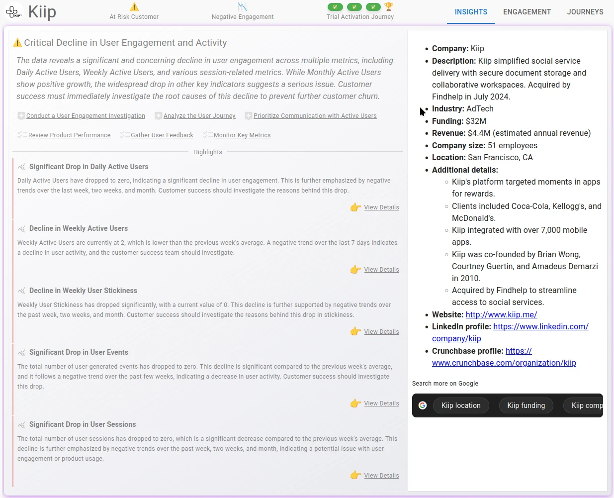
Task: Open the Crunchbase organization/kiip link
Action: click(x=504, y=357)
